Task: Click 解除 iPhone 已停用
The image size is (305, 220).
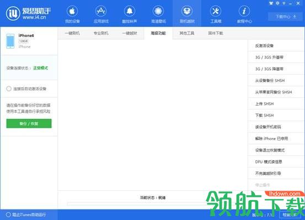Action: coord(276,139)
